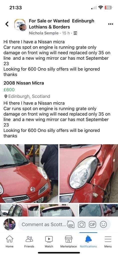Open the Marketplace tab
This screenshot has height=256, width=118.
click(x=68, y=242)
